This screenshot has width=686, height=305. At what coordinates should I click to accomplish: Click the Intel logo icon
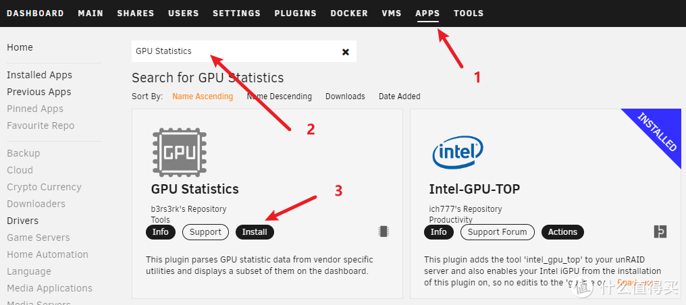pyautogui.click(x=457, y=152)
